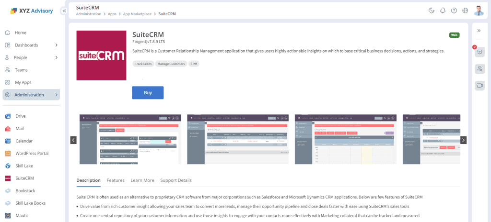
Task: Launch the Skill Lake Books app
Action: click(x=31, y=203)
